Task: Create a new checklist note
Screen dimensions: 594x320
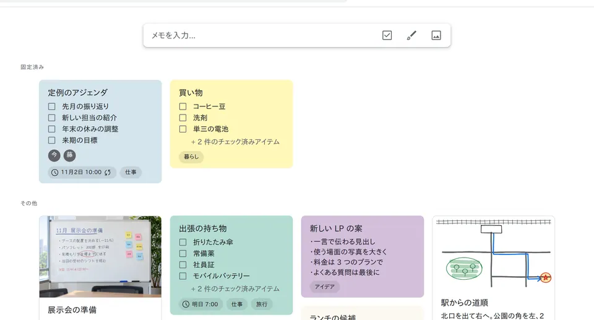Action: 387,35
